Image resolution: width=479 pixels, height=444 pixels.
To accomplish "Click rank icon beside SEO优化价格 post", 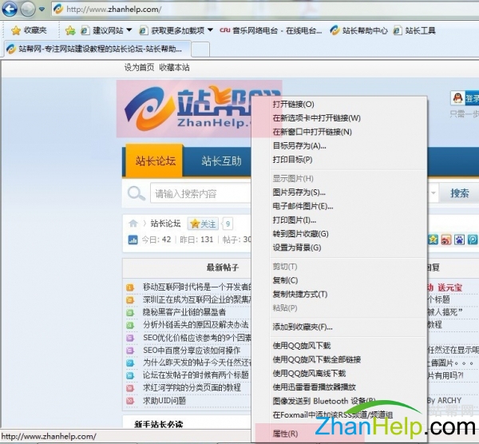I will pyautogui.click(x=130, y=338).
